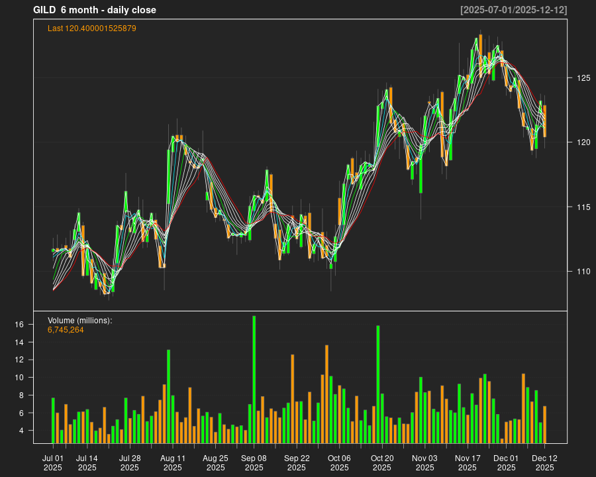The image size is (596, 477).
Task: Click the 6,745,264 volume value
Action: pos(66,329)
